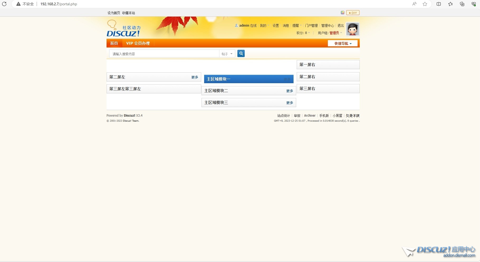Open 门户管理 portal management

tap(311, 26)
